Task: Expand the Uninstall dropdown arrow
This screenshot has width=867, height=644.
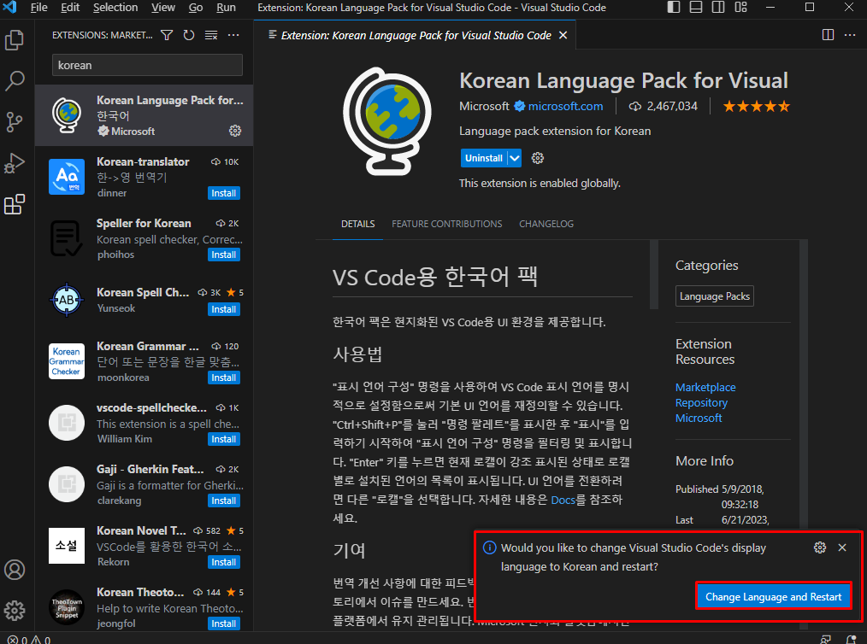Action: click(514, 158)
